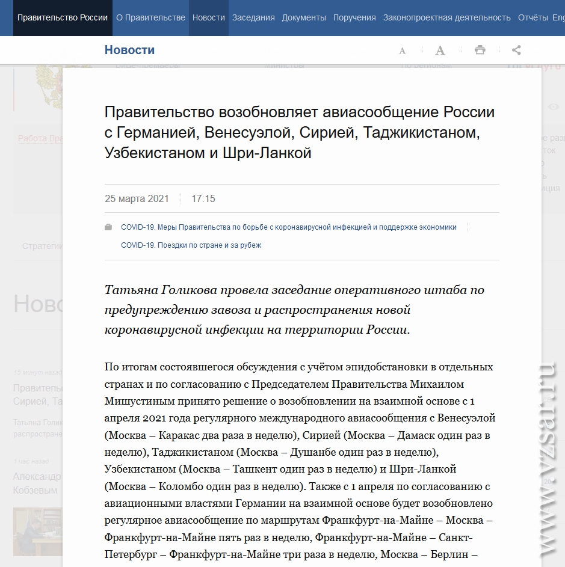Click the Новости section header link
Viewport: 565px width, 567px height.
(129, 50)
